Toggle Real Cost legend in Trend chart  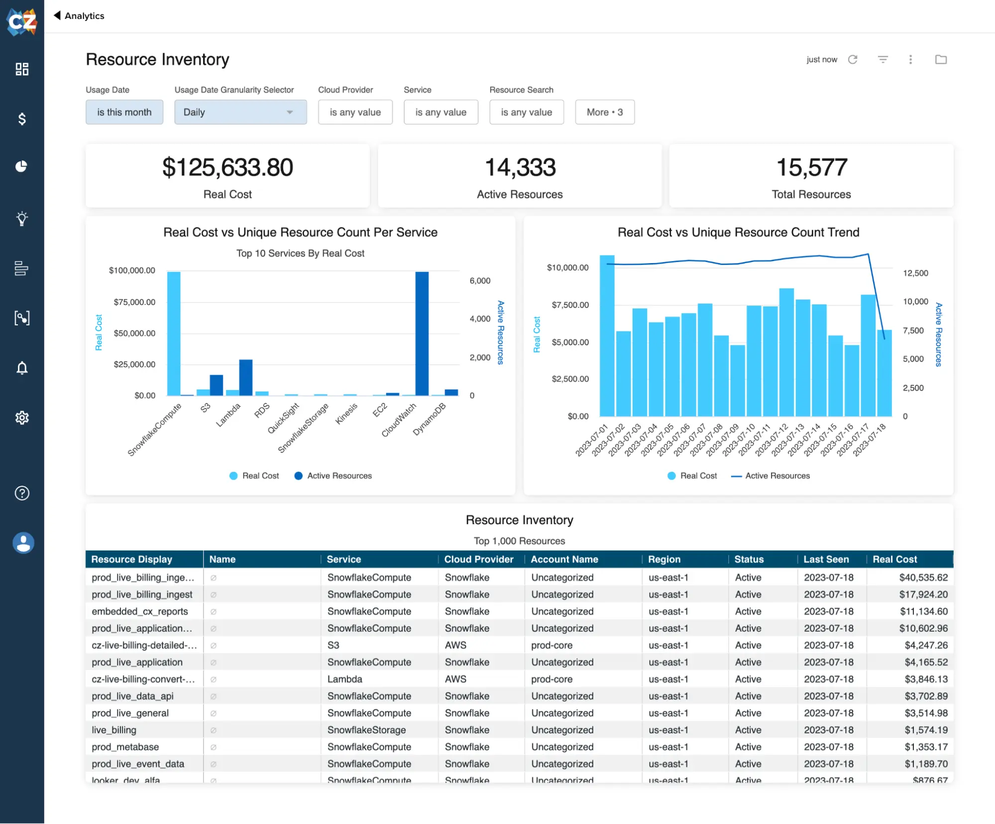(692, 476)
